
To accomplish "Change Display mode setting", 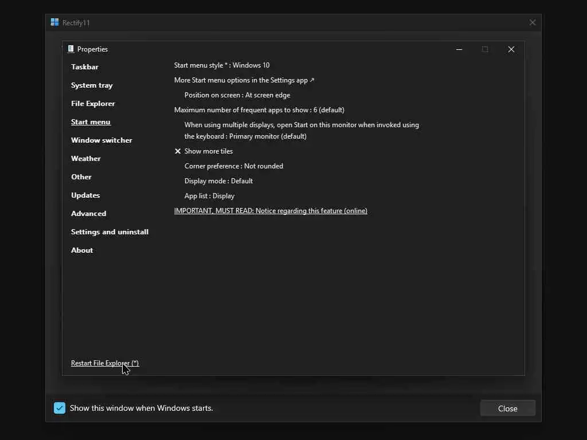I will coord(218,181).
